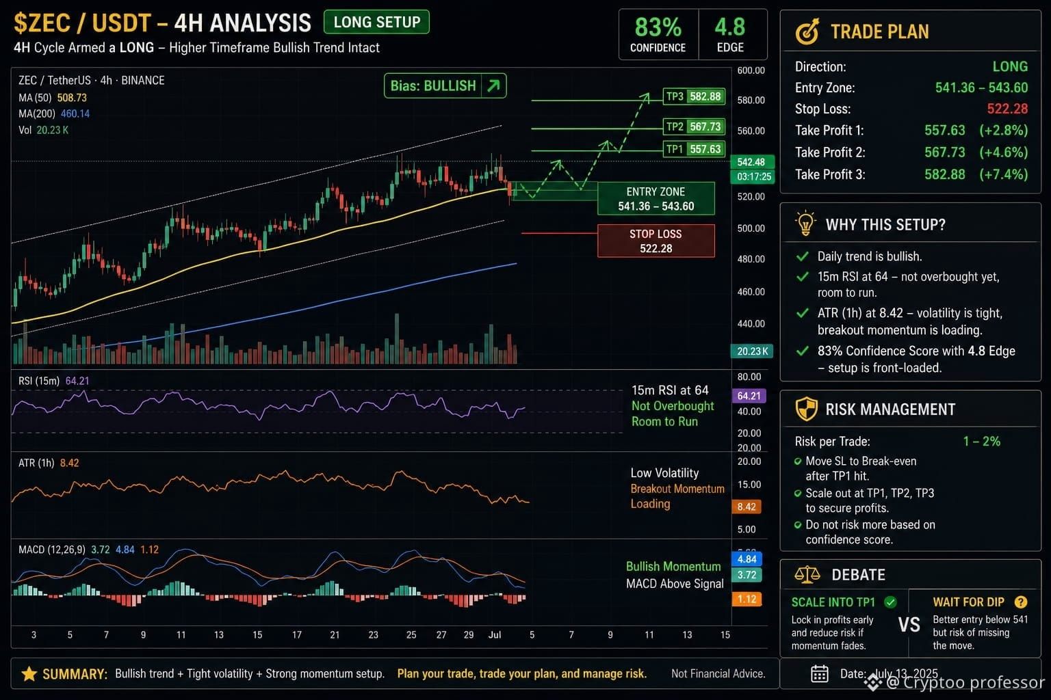This screenshot has height=700, width=1051.
Task: Click the 20.23K volume badge on price axis
Action: (752, 351)
